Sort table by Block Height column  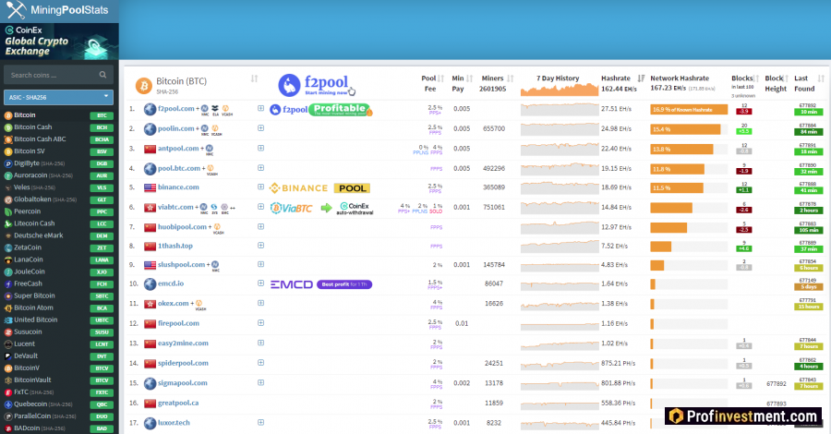[x=786, y=78]
